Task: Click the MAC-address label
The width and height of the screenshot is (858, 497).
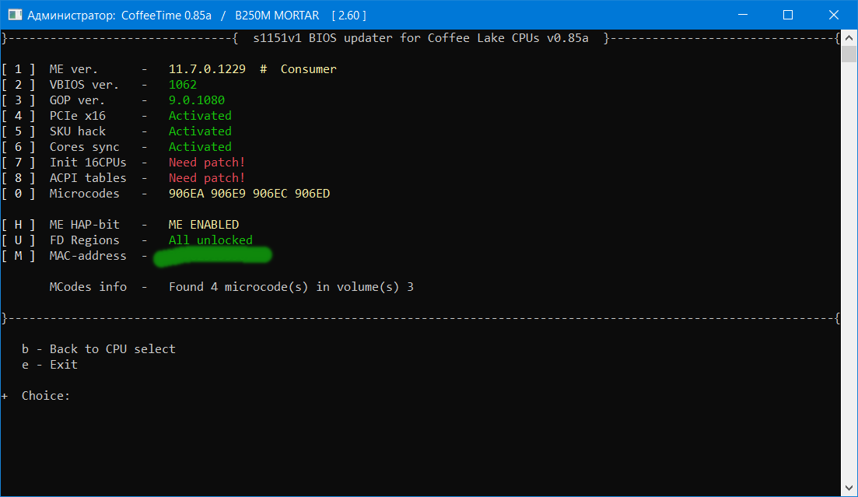Action: pyautogui.click(x=88, y=256)
